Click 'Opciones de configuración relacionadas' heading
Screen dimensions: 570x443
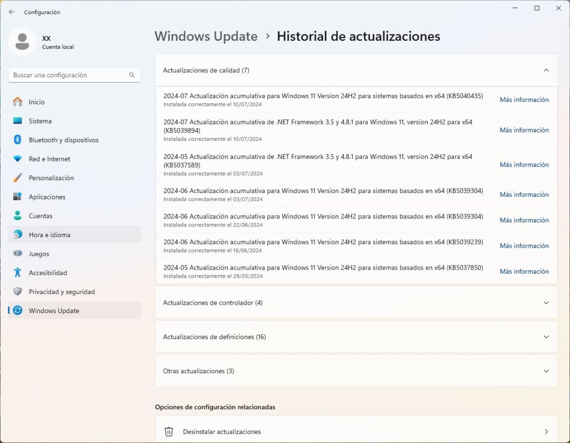pos(215,407)
